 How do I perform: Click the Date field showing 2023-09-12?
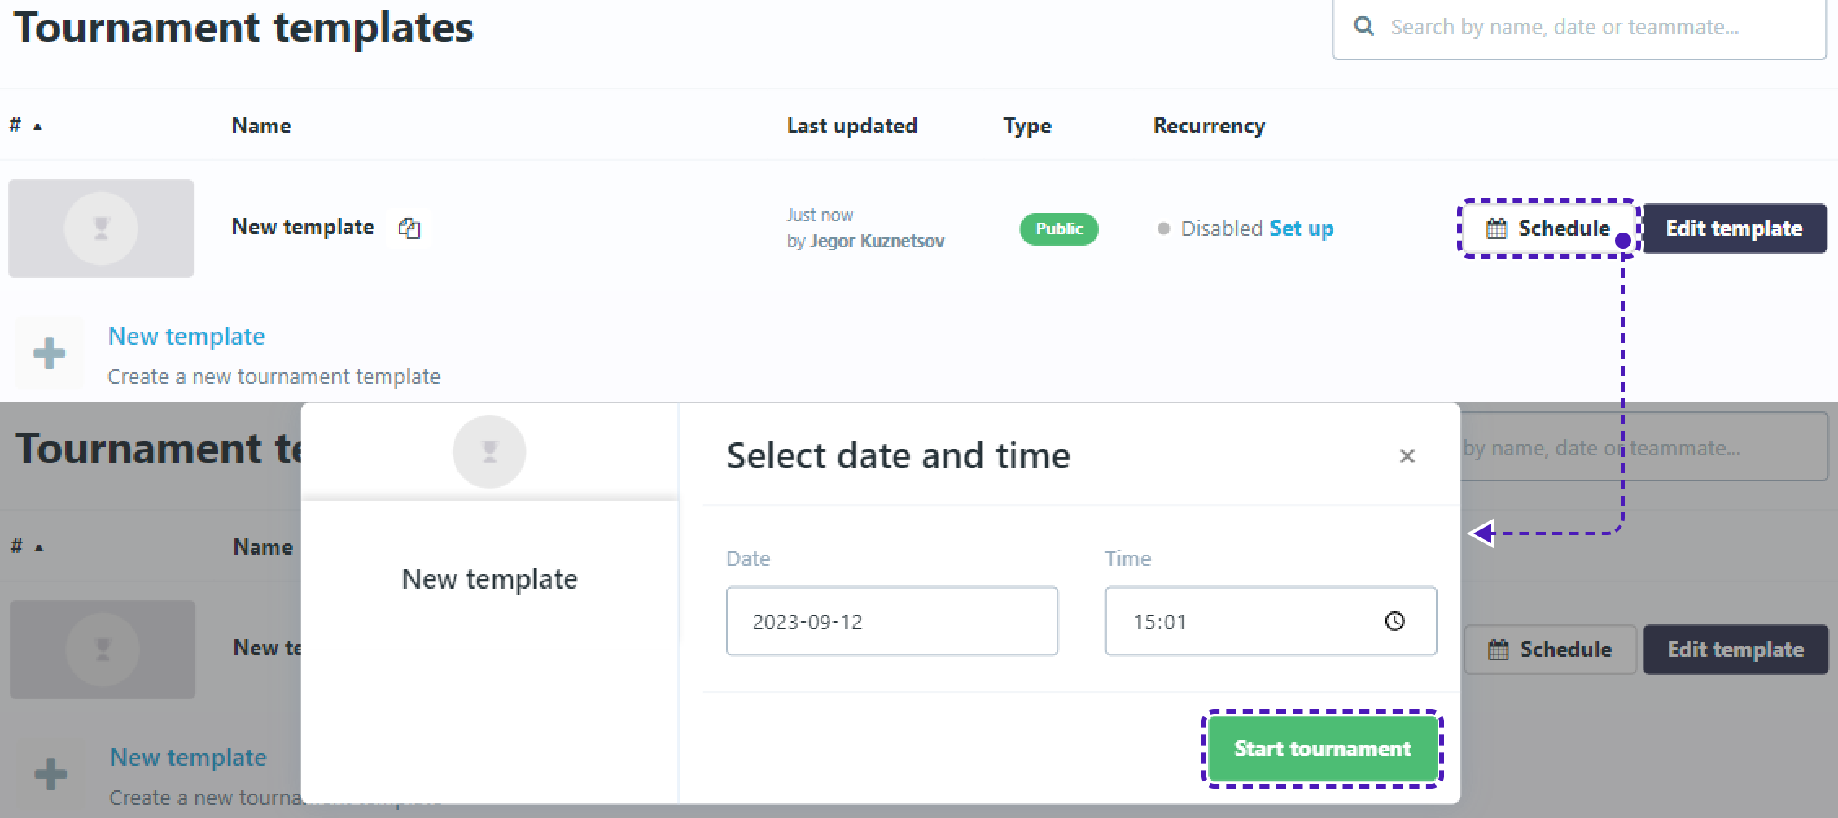click(x=891, y=621)
